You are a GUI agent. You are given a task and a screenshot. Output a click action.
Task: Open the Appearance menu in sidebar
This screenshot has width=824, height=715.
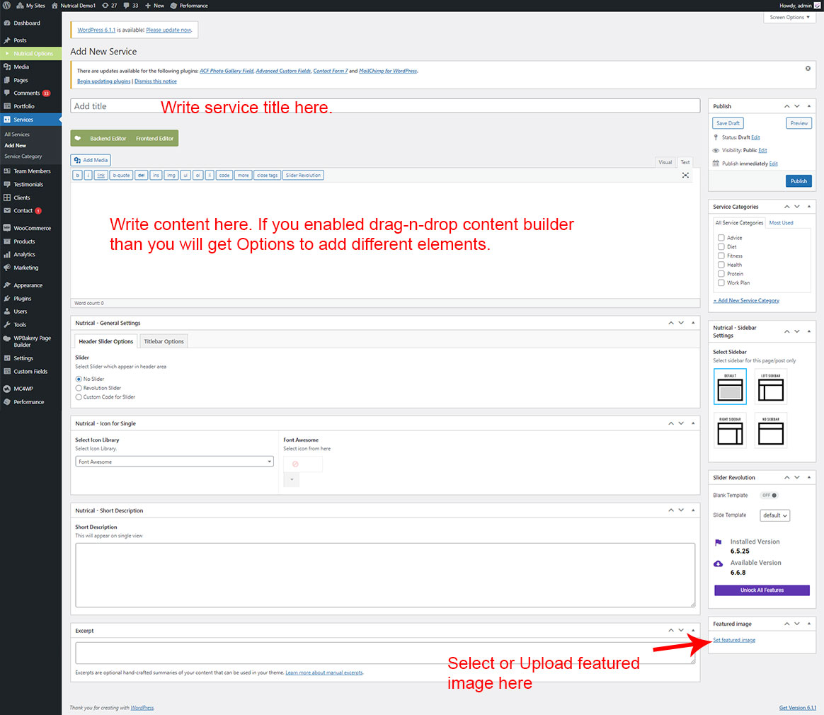pos(28,285)
